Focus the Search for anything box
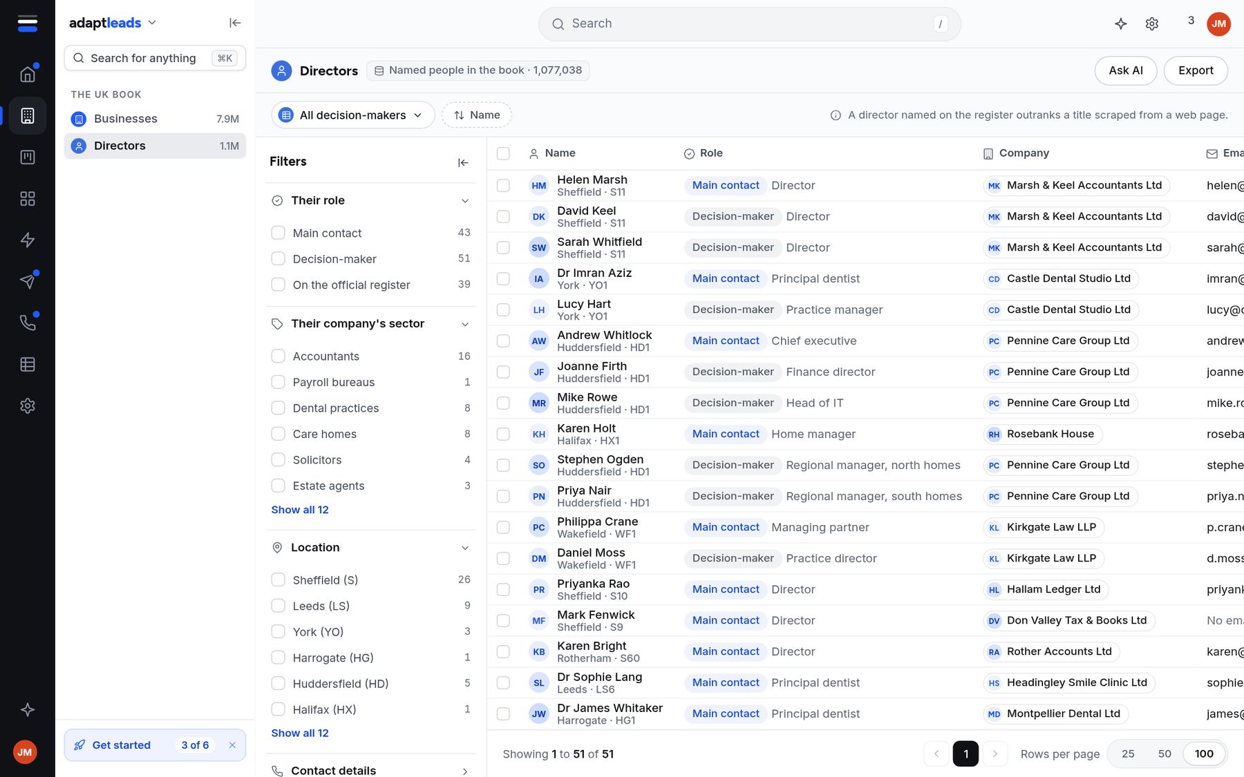 (x=155, y=58)
